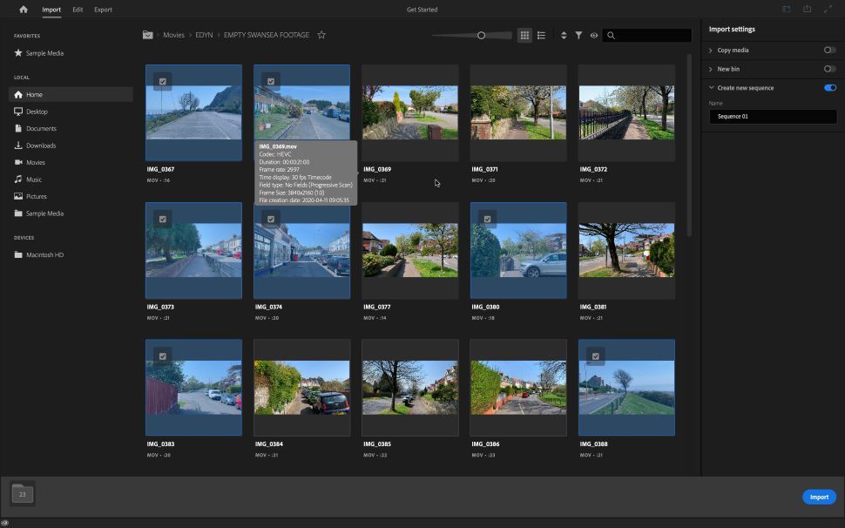Click the Import button
845x528 pixels.
(x=818, y=497)
